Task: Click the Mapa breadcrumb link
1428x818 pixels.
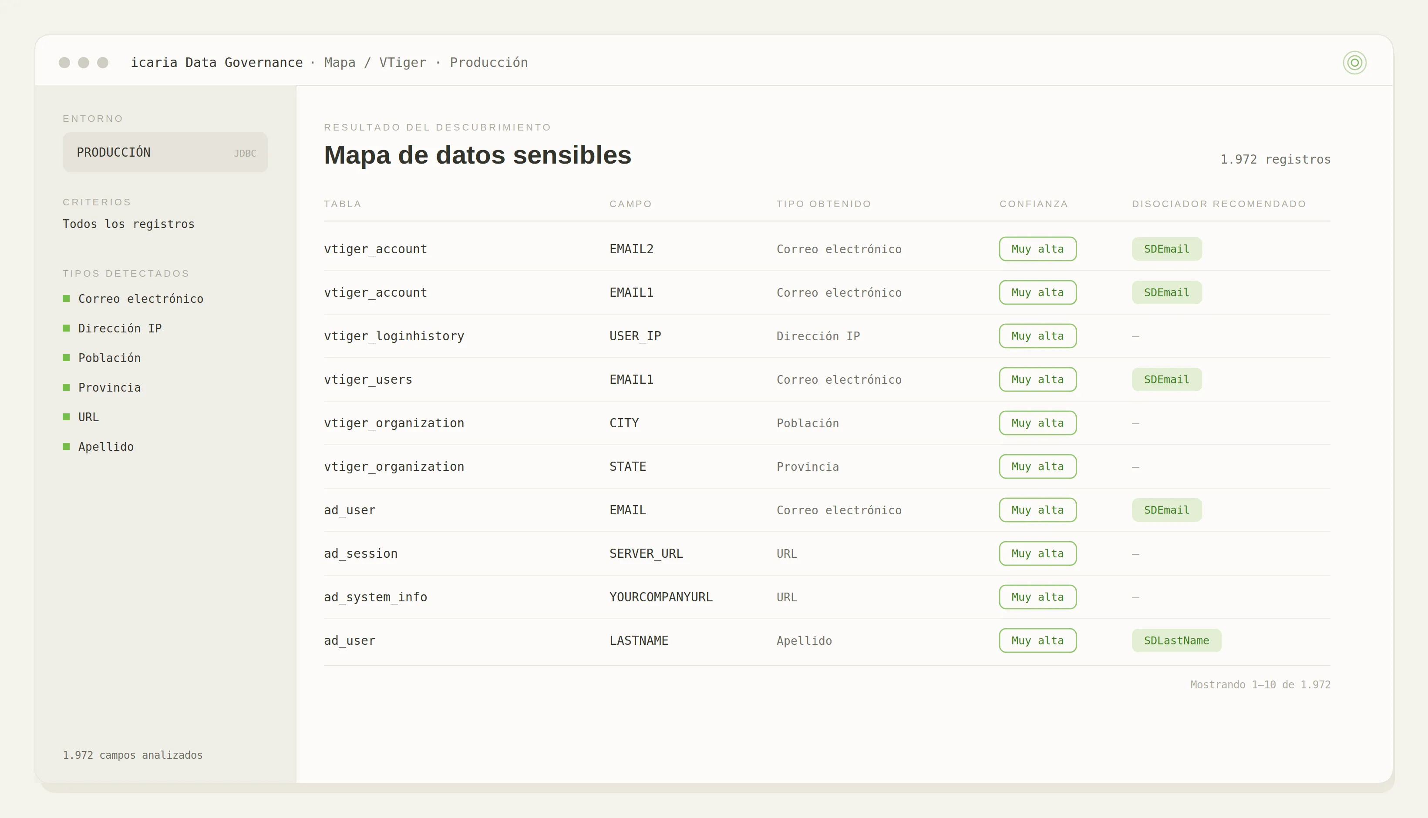Action: click(340, 62)
